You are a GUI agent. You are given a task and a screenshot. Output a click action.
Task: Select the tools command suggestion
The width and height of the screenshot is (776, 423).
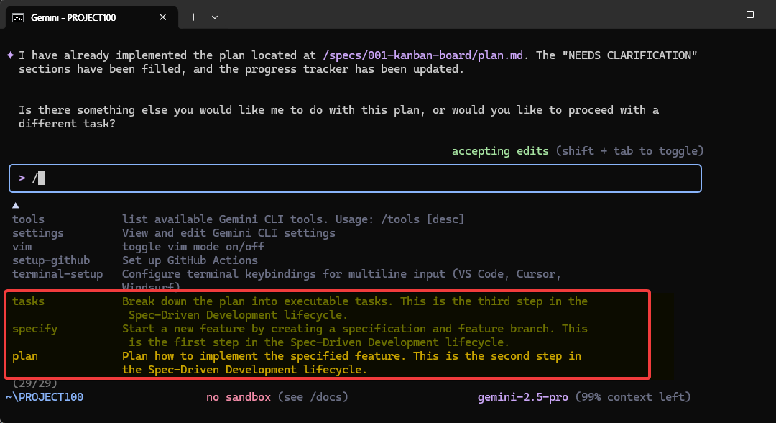click(x=28, y=219)
